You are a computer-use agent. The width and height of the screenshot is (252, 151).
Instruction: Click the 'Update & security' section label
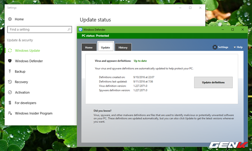(20, 40)
